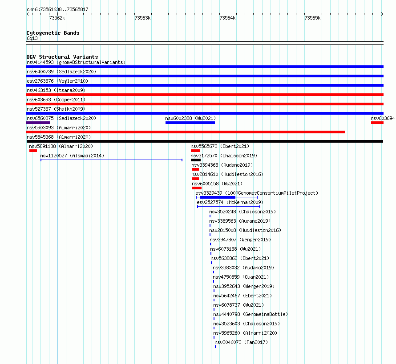The image size is (396, 364).
Task: Open the nsv3394365 Audano2019 label
Action: point(222,165)
